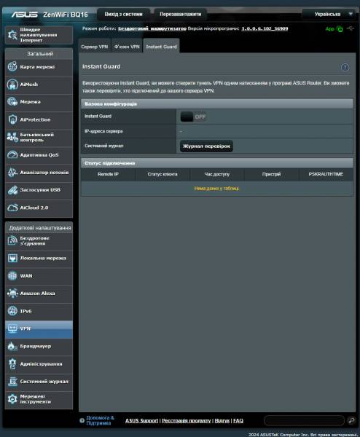The image size is (360, 437).
Task: Click the Журнал перевірок button
Action: [206, 146]
